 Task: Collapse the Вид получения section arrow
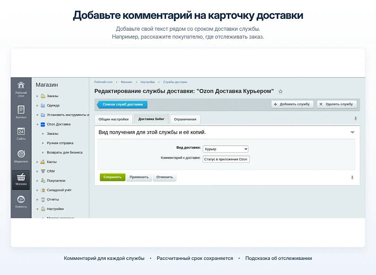coord(352,132)
